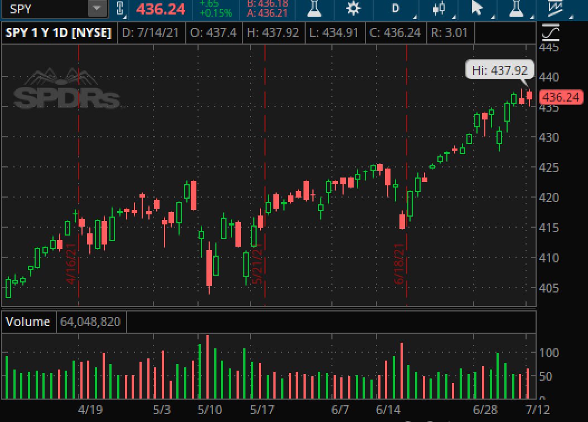The height and width of the screenshot is (422, 588).
Task: Click the low value L: 434.91
Action: click(334, 32)
